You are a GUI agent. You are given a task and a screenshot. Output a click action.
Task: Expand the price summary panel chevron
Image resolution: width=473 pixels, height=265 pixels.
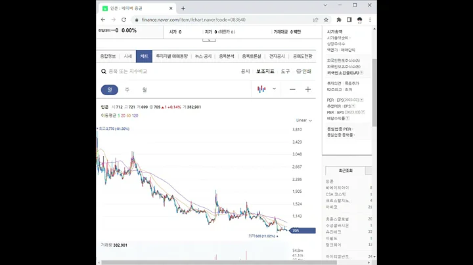[x=209, y=40]
